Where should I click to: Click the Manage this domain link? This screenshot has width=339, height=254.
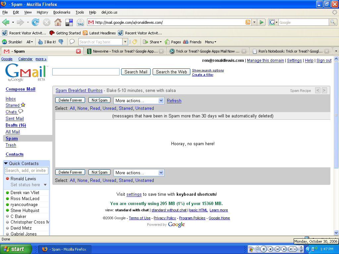click(265, 61)
